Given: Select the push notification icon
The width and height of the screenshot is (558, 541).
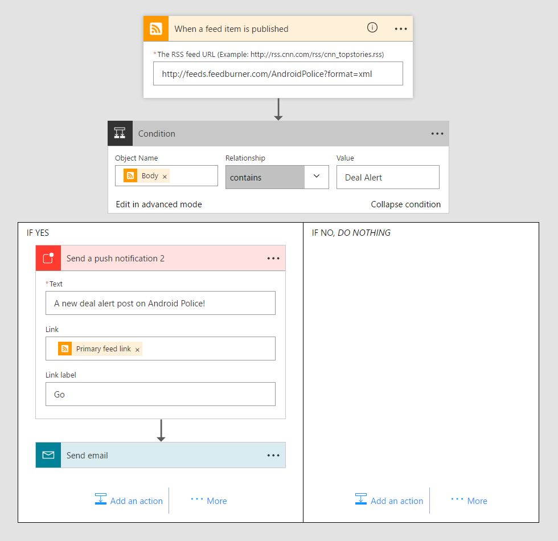Looking at the screenshot, I should tap(48, 258).
